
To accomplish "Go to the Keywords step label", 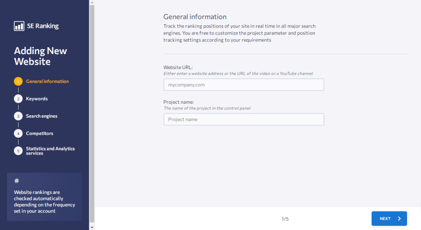I will click(x=37, y=99).
